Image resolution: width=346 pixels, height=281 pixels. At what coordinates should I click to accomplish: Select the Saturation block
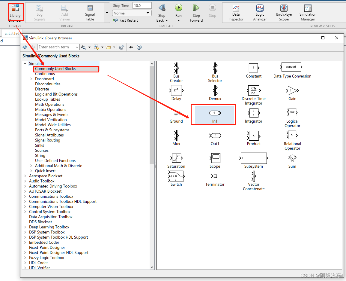[x=176, y=161]
